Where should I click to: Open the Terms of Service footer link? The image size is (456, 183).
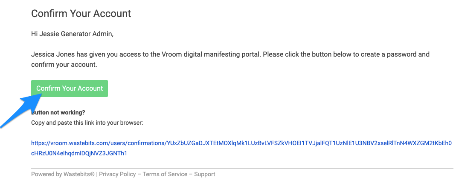[165, 174]
